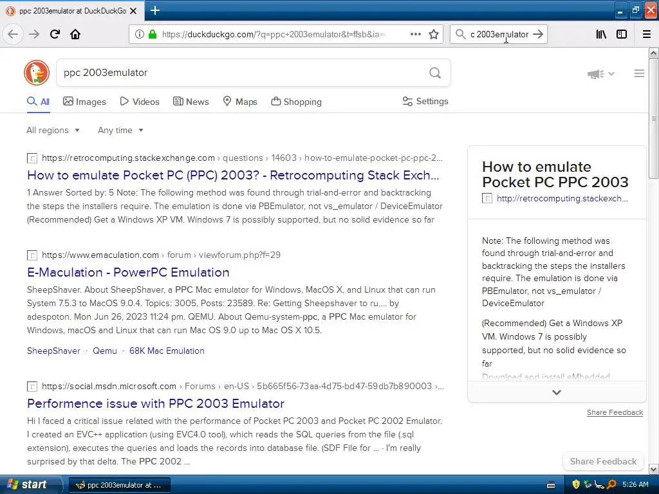Switch to the Videos results tab
Viewport: 659px width, 494px height.
pyautogui.click(x=140, y=102)
